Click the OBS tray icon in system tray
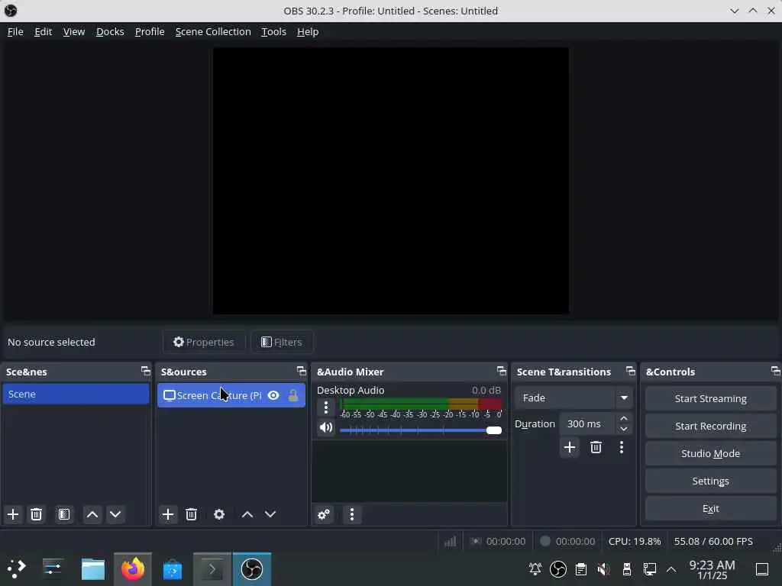 (558, 569)
